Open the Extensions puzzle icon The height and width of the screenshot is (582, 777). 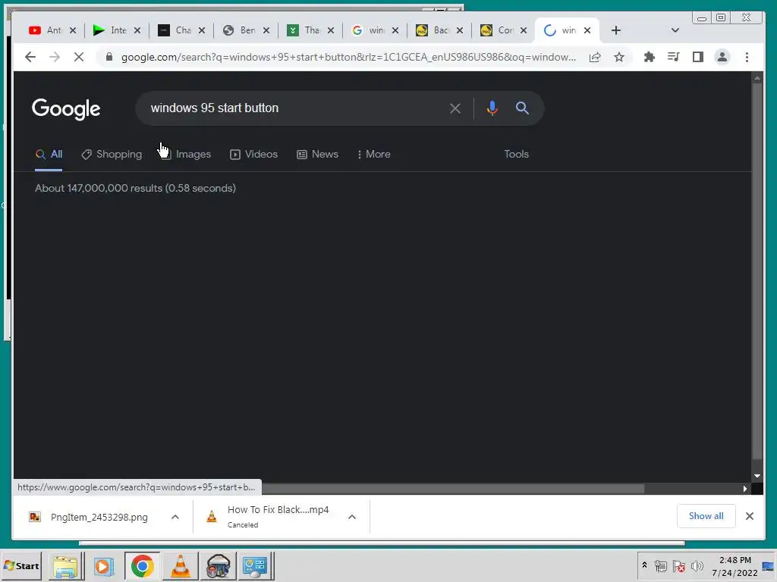tap(650, 58)
